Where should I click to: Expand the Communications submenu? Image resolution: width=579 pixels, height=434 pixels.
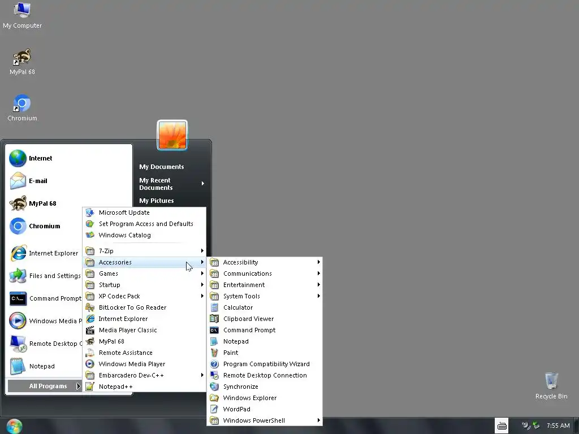[265, 274]
